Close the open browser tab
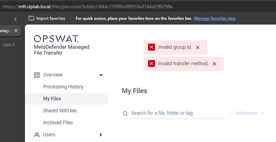 [x=16, y=31]
